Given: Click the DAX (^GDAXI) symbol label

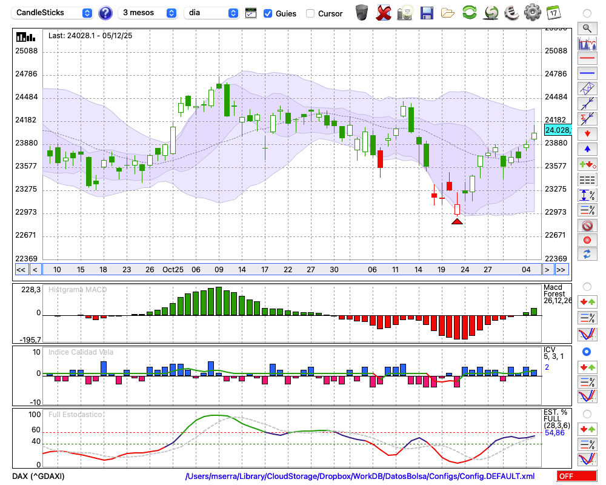Looking at the screenshot, I should coord(38,476).
